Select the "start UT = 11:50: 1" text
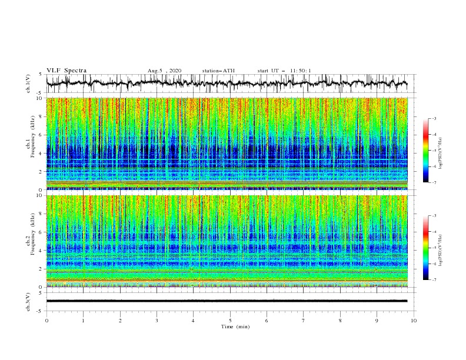This screenshot has width=466, height=360. click(x=284, y=71)
